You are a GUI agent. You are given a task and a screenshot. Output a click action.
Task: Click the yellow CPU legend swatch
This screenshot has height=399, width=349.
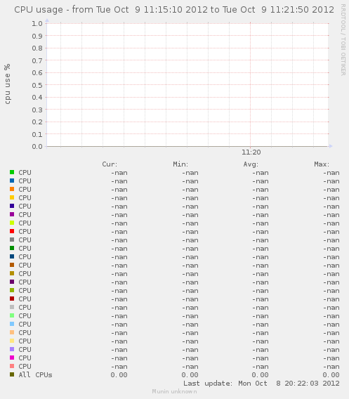(12, 197)
